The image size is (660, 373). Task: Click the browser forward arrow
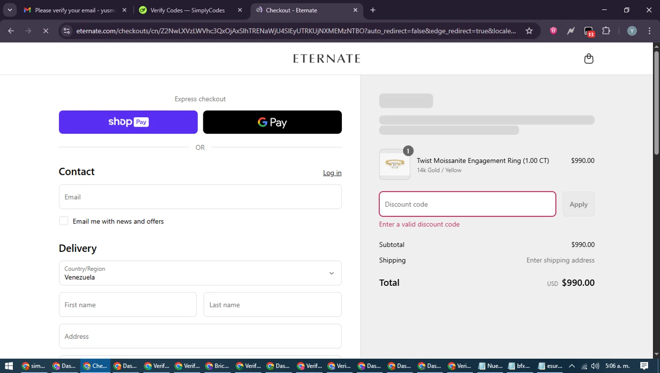28,31
